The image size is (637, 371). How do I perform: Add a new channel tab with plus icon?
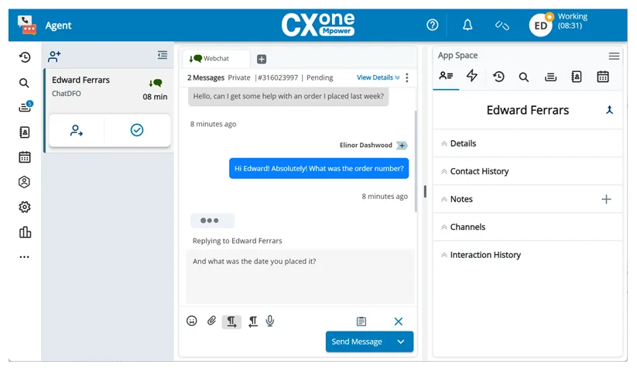(262, 60)
